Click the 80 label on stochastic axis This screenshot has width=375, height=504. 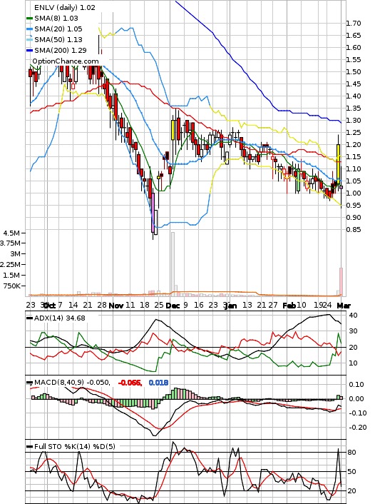[352, 453]
